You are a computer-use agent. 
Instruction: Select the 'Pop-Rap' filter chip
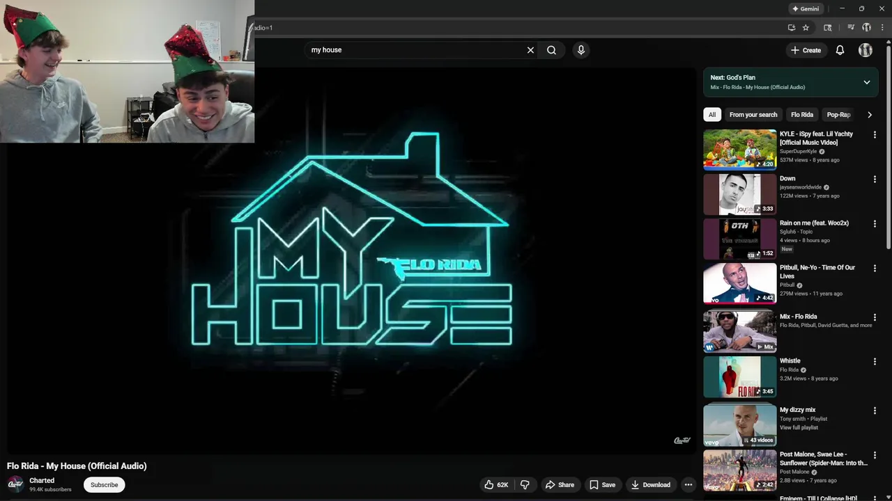tap(838, 115)
